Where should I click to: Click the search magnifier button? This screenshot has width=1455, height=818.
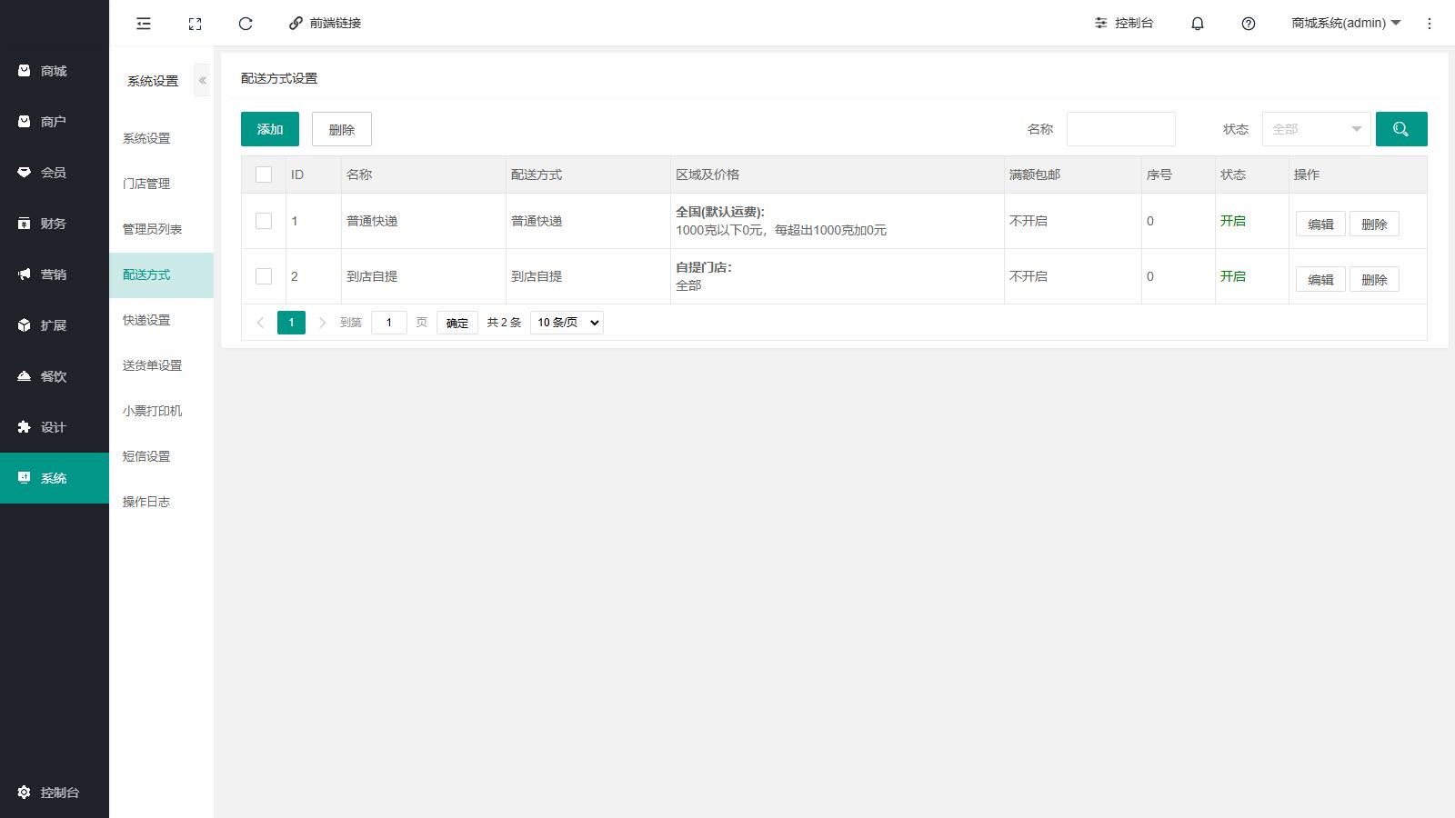point(1401,129)
